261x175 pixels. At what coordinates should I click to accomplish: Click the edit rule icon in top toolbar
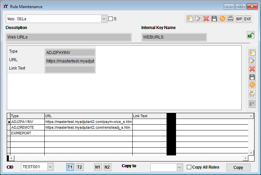click(198, 19)
